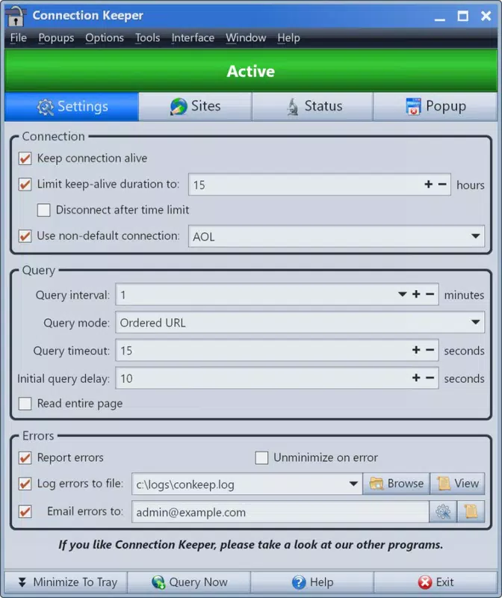
Task: Switch to the Sites tab
Action: pos(195,106)
